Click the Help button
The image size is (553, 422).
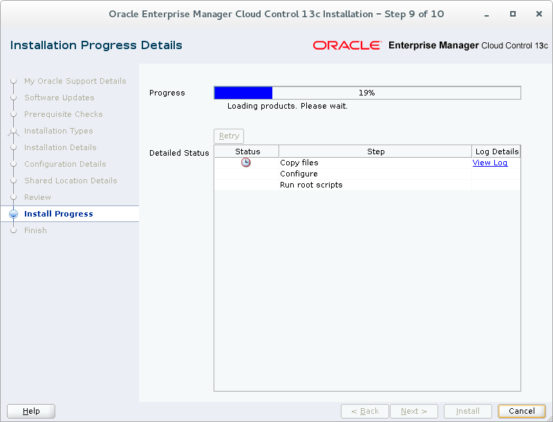click(31, 411)
